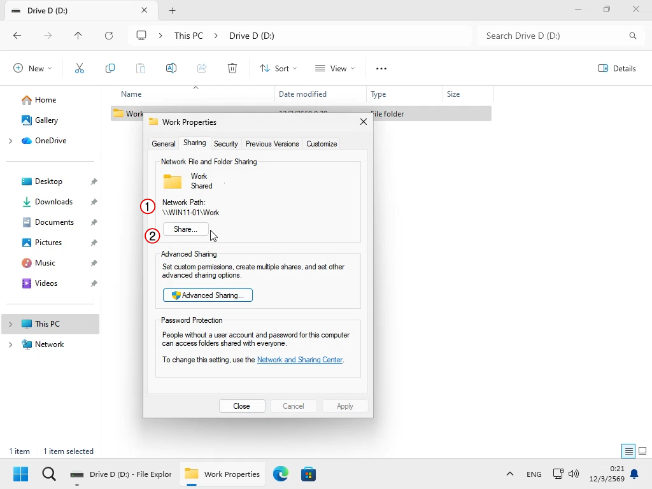Open the View dropdown
The width and height of the screenshot is (652, 489).
pyautogui.click(x=335, y=69)
